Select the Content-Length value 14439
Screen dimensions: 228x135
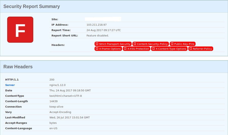(53, 101)
